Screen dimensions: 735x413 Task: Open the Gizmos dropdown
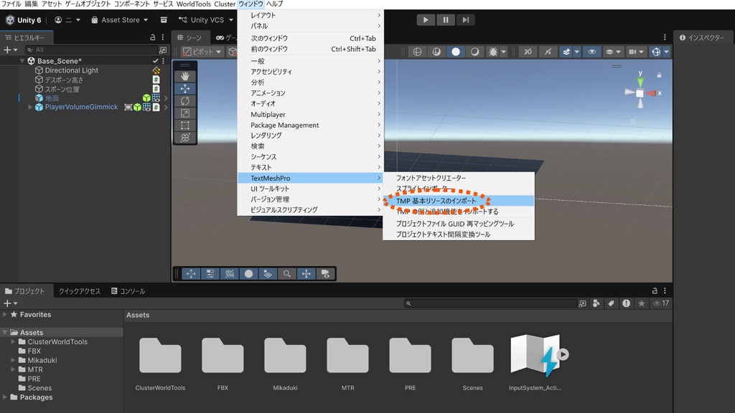[666, 52]
